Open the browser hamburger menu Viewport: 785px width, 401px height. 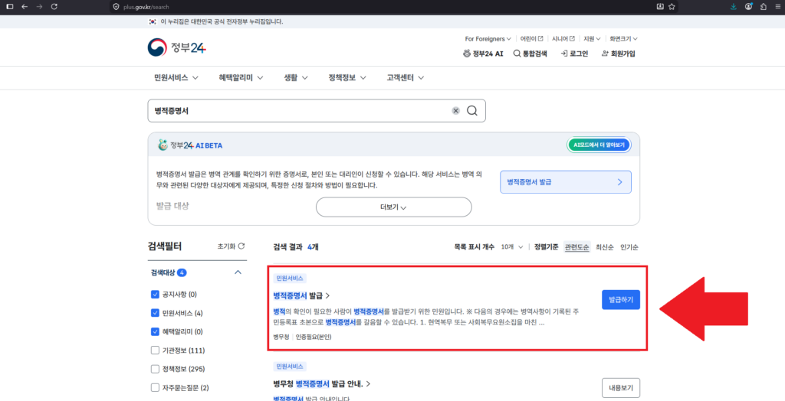click(x=777, y=6)
